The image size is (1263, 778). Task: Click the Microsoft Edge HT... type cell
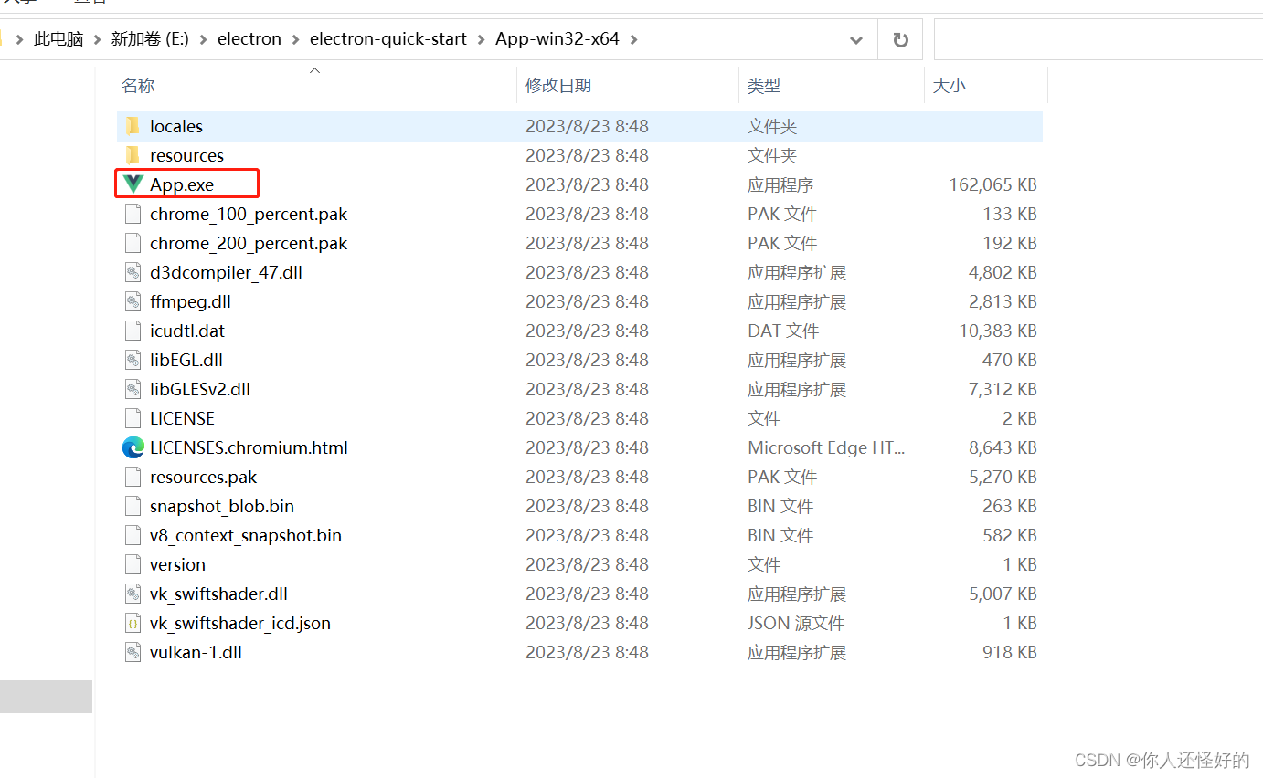coord(826,447)
